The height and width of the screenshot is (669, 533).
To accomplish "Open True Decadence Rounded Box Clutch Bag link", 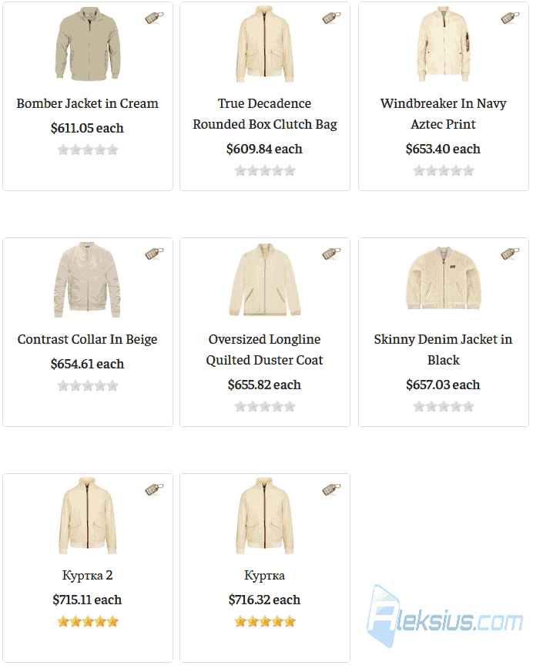I will pyautogui.click(x=265, y=114).
